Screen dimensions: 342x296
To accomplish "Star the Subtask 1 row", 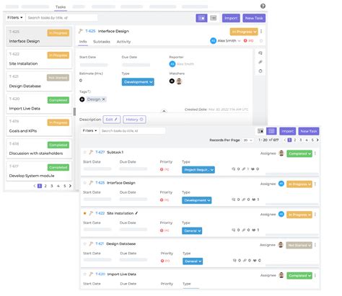I will click(84, 152).
